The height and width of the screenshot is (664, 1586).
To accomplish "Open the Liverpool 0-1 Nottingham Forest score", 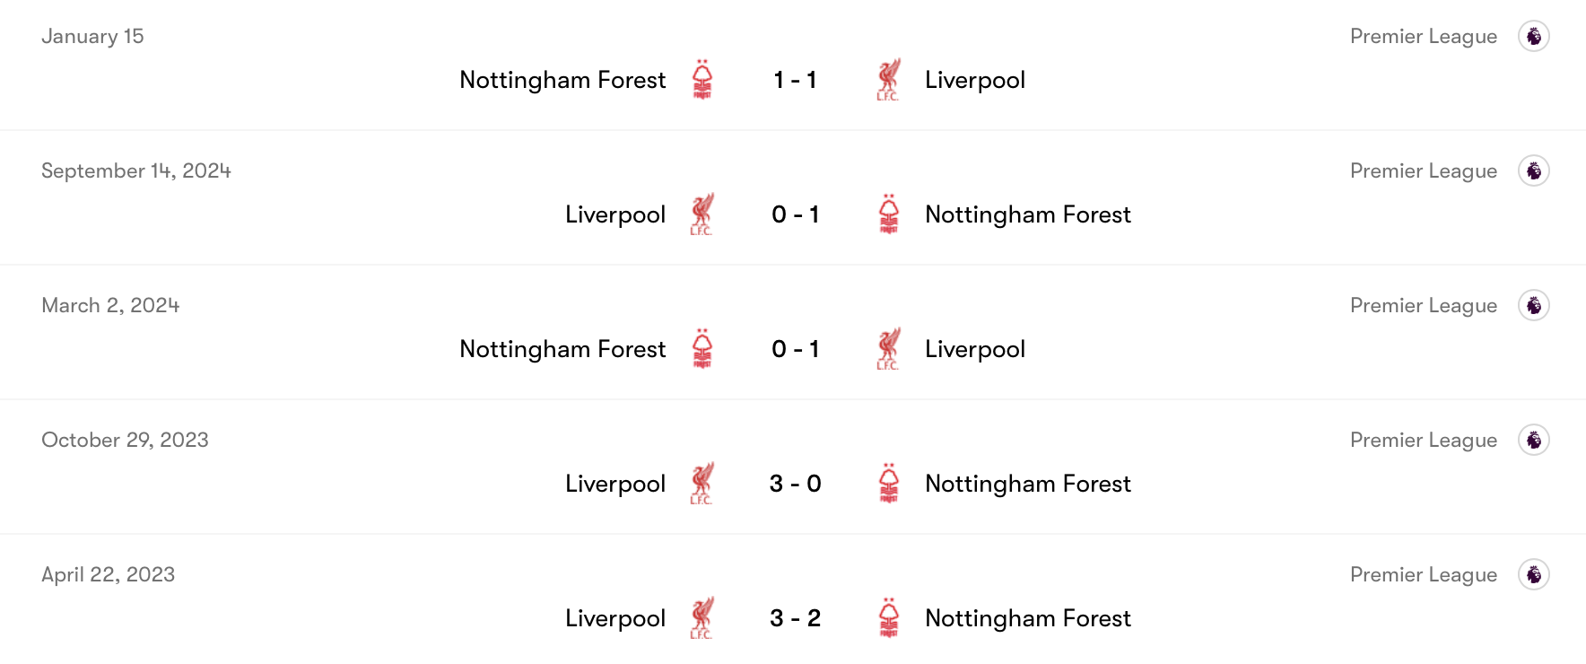I will (793, 214).
